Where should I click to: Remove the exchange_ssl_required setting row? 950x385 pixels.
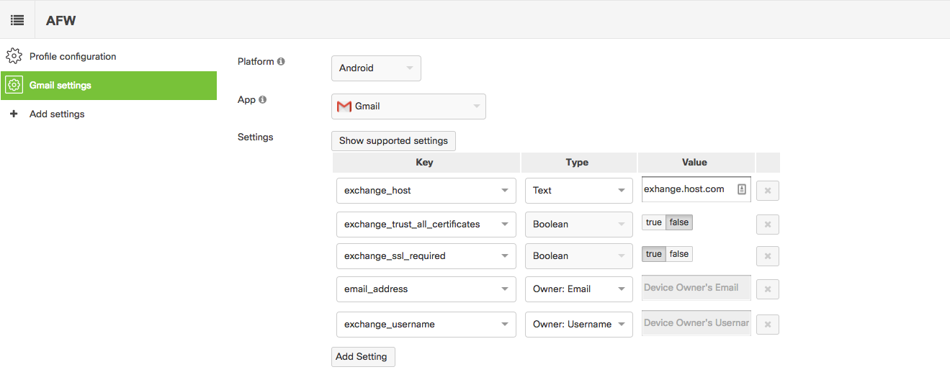pos(767,256)
